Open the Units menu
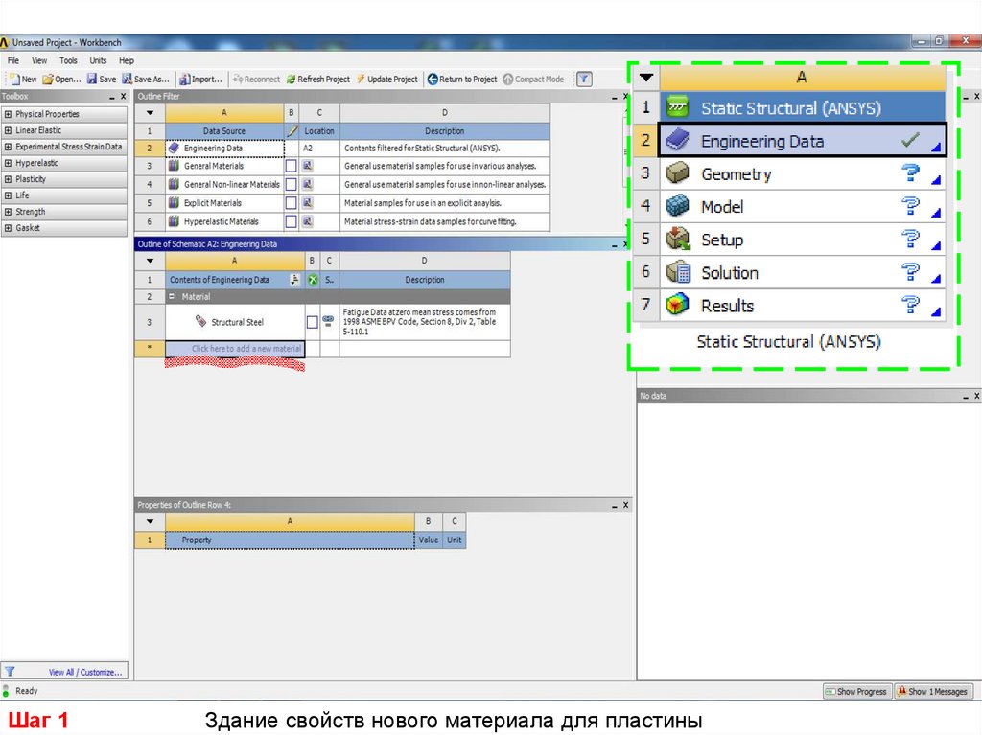 pos(98,60)
